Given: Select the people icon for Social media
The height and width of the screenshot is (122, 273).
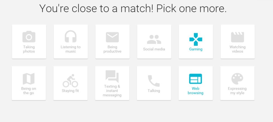Looking at the screenshot, I should 154,39.
